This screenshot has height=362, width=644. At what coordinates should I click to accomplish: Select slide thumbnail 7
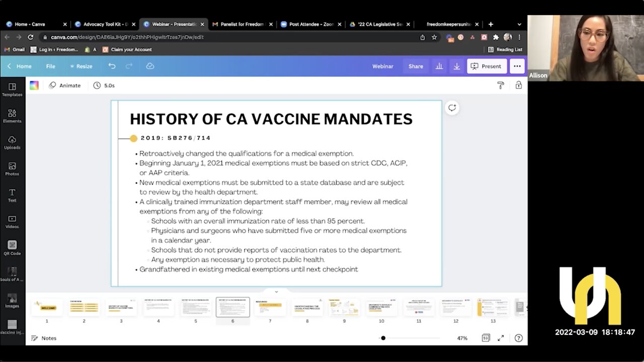[270, 307]
